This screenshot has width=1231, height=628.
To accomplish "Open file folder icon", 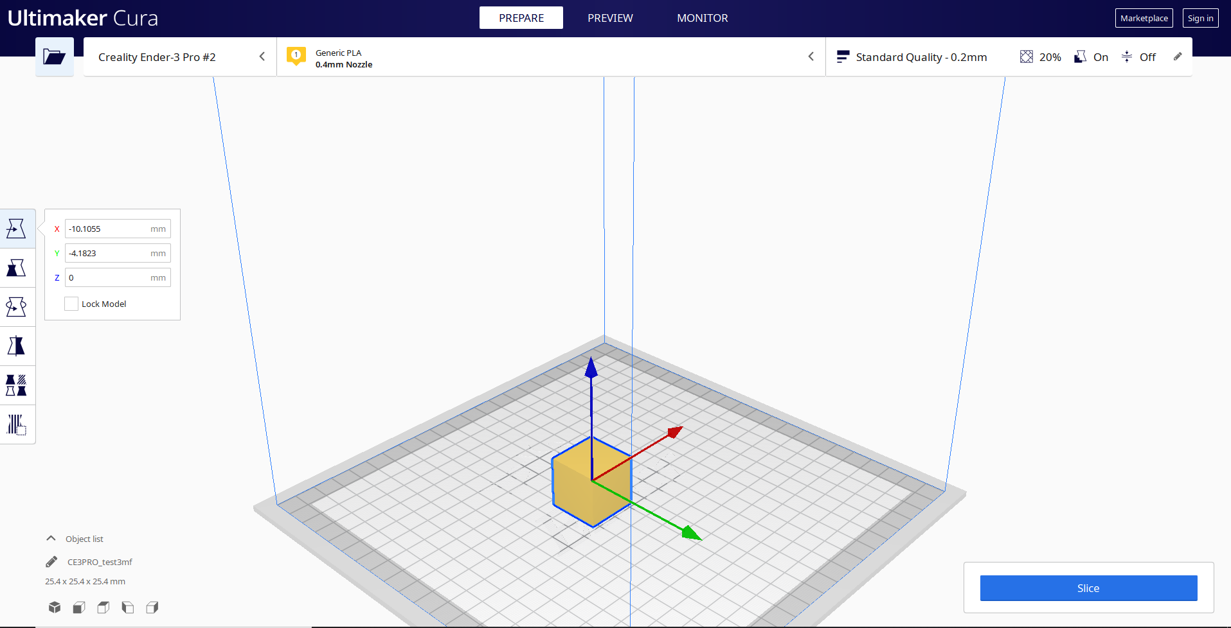I will pos(54,57).
